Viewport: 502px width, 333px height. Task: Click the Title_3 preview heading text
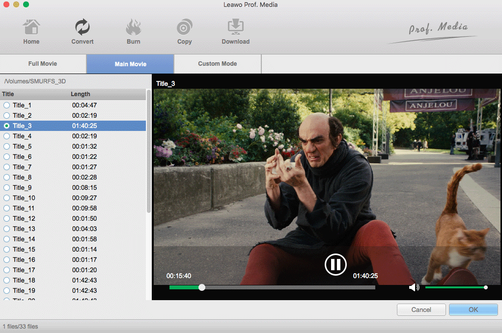(166, 84)
